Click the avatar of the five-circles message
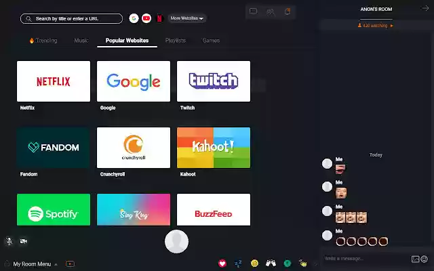Screen dimensions: 434x271 pyautogui.click(x=327, y=235)
